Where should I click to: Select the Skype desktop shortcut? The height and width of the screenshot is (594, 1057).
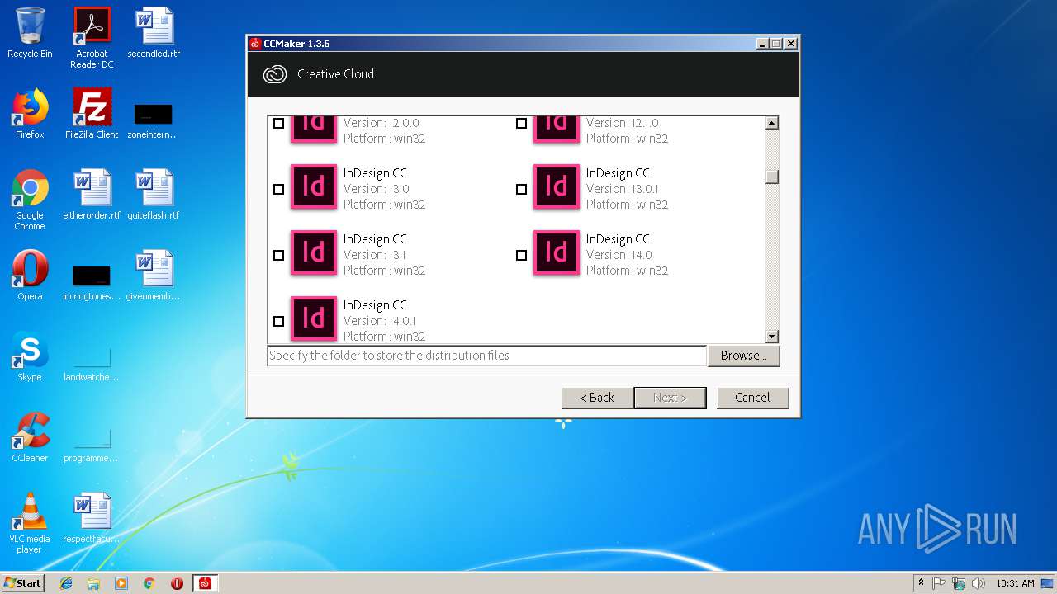click(30, 356)
